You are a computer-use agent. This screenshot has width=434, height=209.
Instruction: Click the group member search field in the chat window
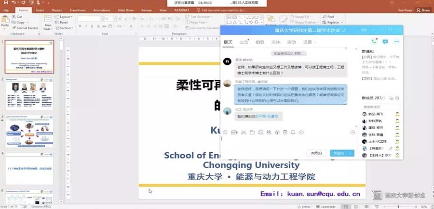381,107
